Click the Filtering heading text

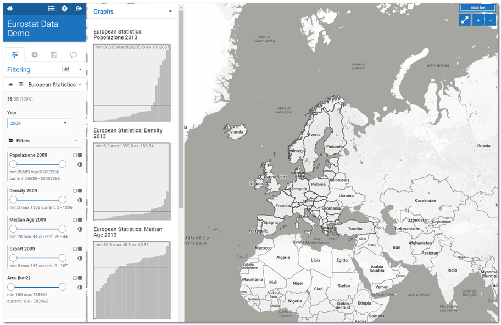click(19, 70)
